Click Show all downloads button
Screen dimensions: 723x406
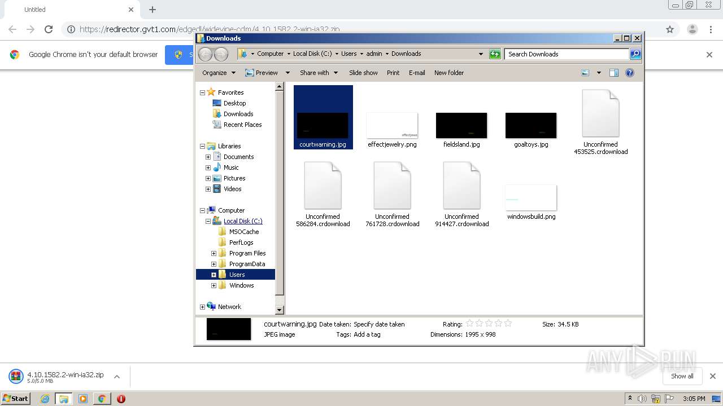[682, 376]
